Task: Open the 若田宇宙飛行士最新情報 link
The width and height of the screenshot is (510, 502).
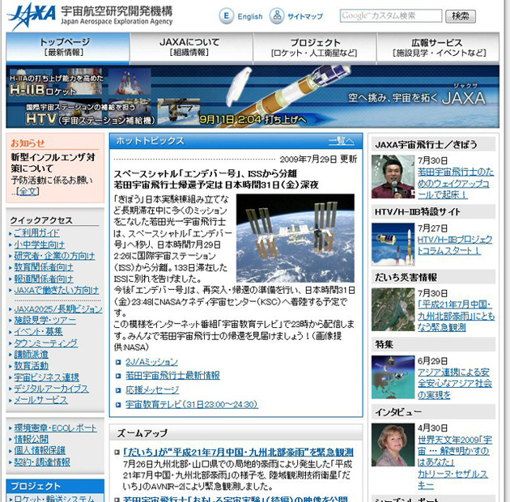Action: [x=172, y=376]
